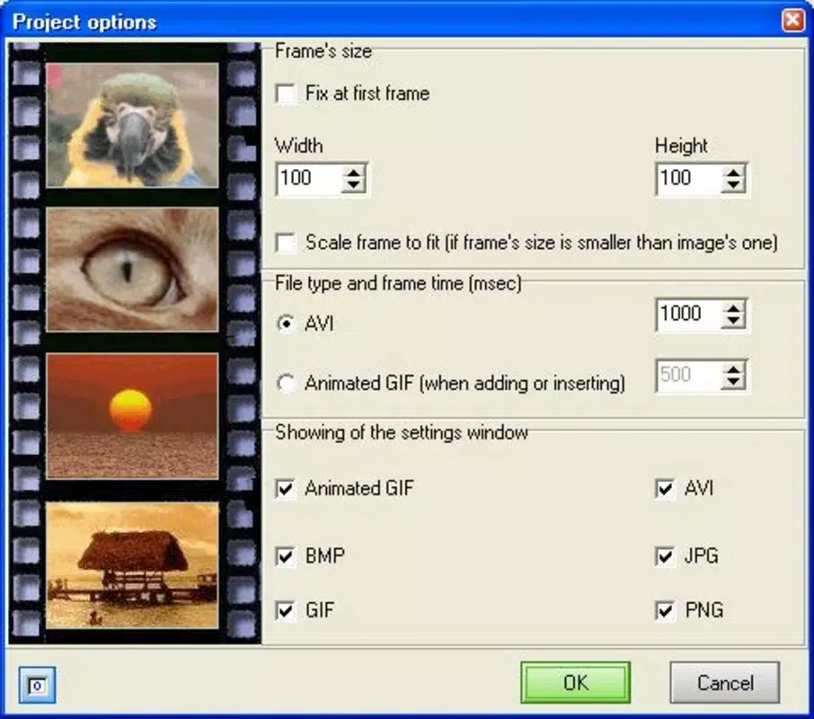Click the parrot thumbnail in film strip
Image resolution: width=814 pixels, height=719 pixels.
(x=132, y=125)
